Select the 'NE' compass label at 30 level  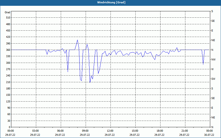(x=213, y=118)
